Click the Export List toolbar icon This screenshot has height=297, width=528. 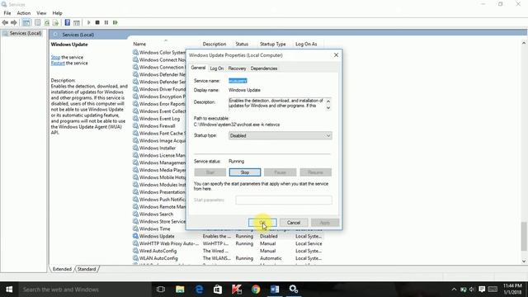pyautogui.click(x=55, y=22)
